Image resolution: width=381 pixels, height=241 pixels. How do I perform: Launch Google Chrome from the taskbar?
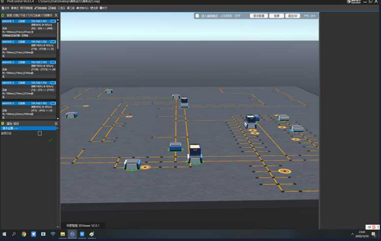tap(24, 234)
